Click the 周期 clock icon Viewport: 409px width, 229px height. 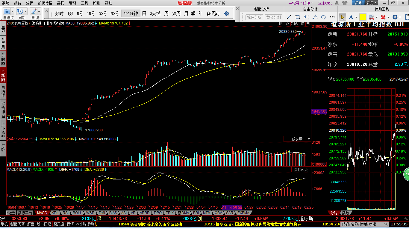coord(20,12)
